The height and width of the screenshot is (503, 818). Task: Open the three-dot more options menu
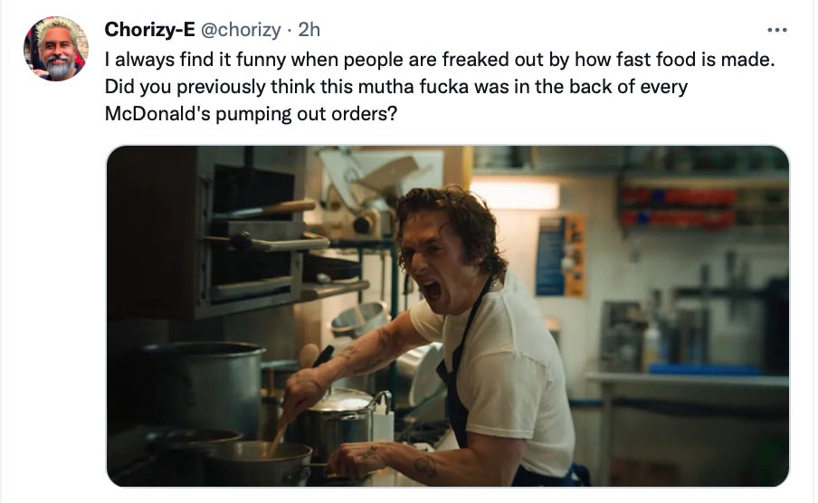[776, 30]
